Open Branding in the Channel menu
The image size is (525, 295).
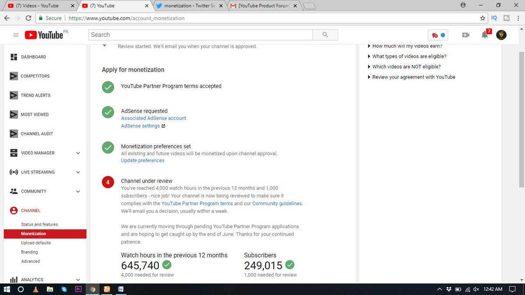29,252
